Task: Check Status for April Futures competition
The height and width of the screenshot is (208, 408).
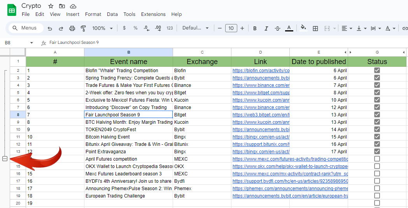Action: [x=377, y=159]
